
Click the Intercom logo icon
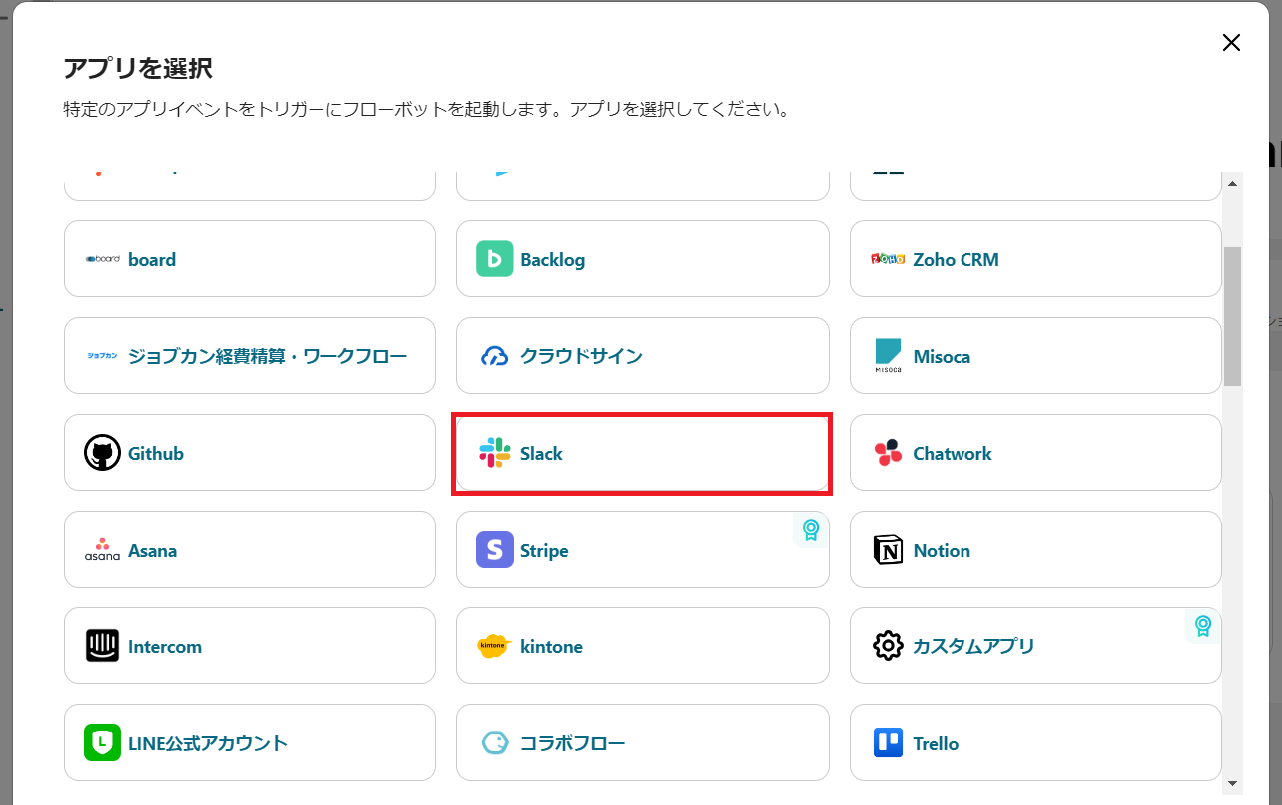pyautogui.click(x=102, y=646)
